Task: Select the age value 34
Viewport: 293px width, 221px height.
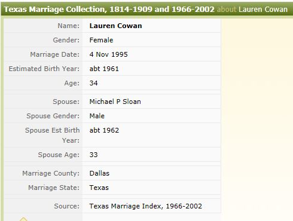Action: (x=93, y=83)
